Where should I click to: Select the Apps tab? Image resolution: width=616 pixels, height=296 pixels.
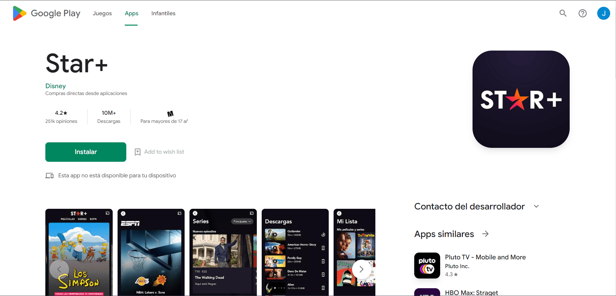click(131, 13)
